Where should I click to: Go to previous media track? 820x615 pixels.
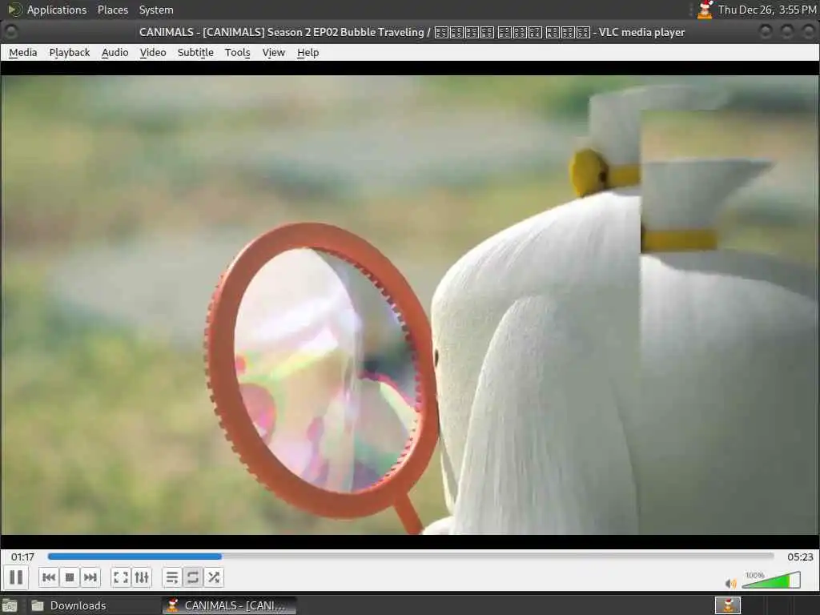pyautogui.click(x=49, y=577)
